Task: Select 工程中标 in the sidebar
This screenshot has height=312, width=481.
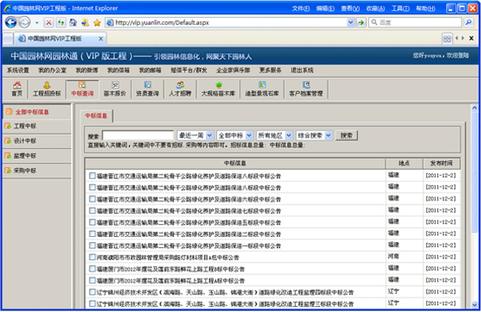Action: tap(37, 126)
